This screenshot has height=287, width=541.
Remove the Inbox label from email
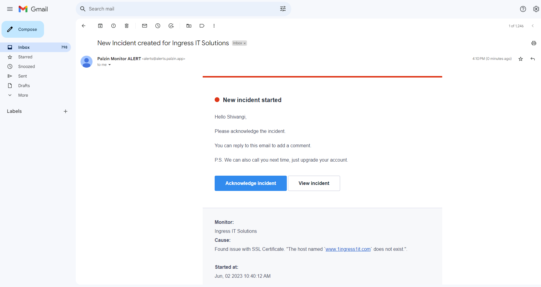[245, 43]
